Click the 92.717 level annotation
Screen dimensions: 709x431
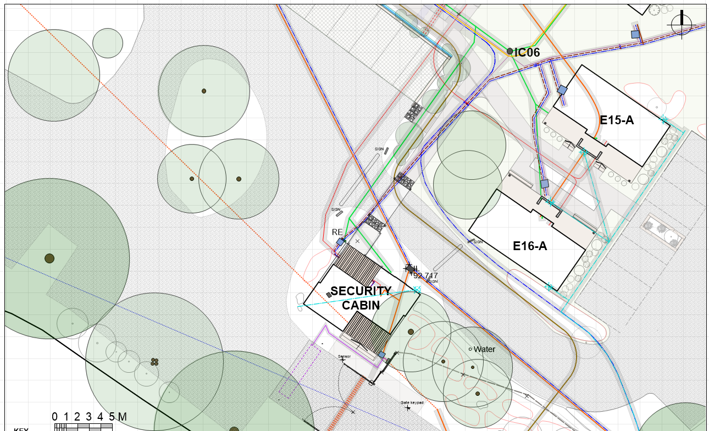pos(425,275)
